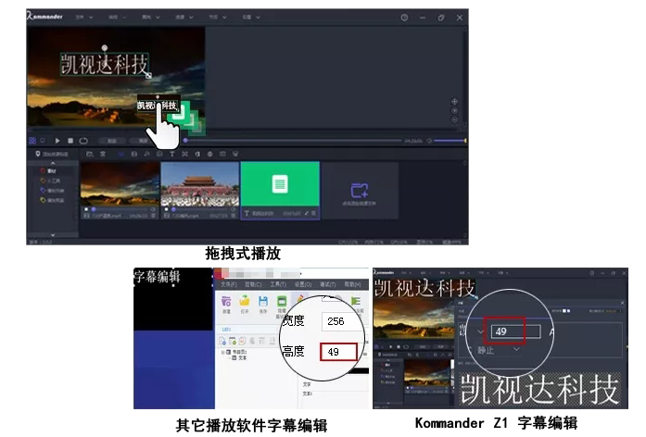This screenshot has height=437, width=646.
Task: Stop playback in top Kommander window
Action: [70, 141]
